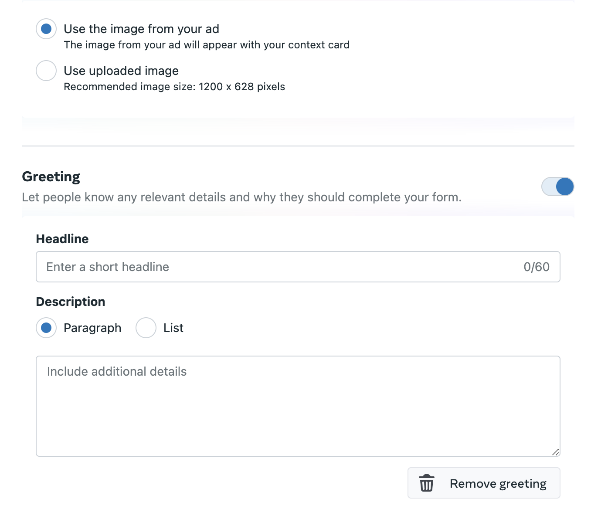Click the context card image subtitle text

click(207, 45)
